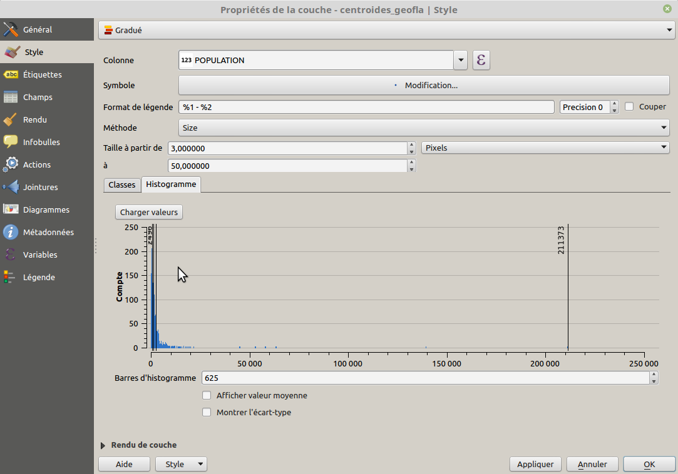
Task: Toggle Montrer l'écart-type checkbox
Action: 207,412
